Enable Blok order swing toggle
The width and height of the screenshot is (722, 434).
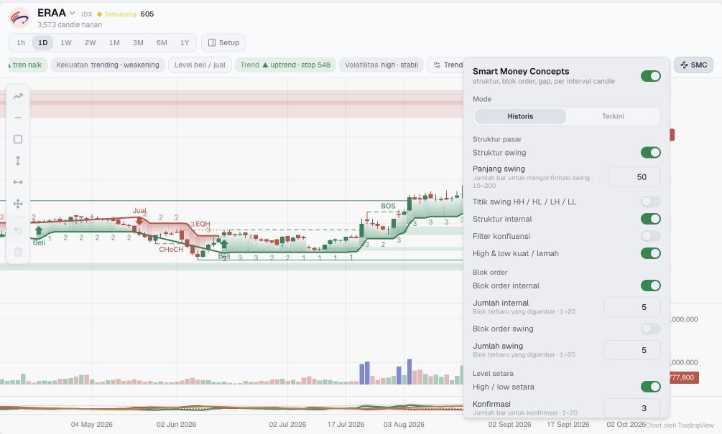coord(651,329)
